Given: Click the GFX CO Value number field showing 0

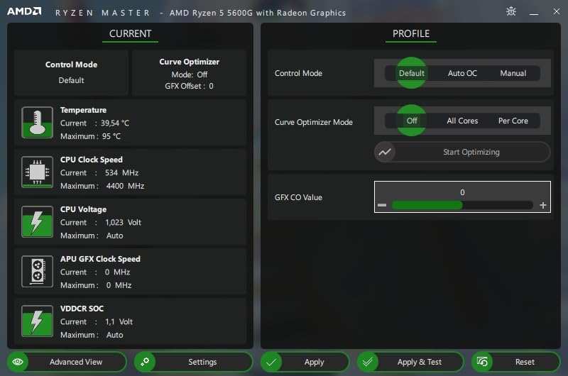Looking at the screenshot, I should (x=462, y=192).
